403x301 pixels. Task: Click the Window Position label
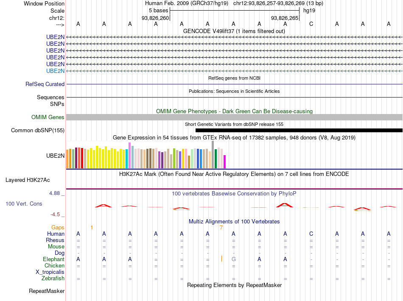(x=44, y=3)
